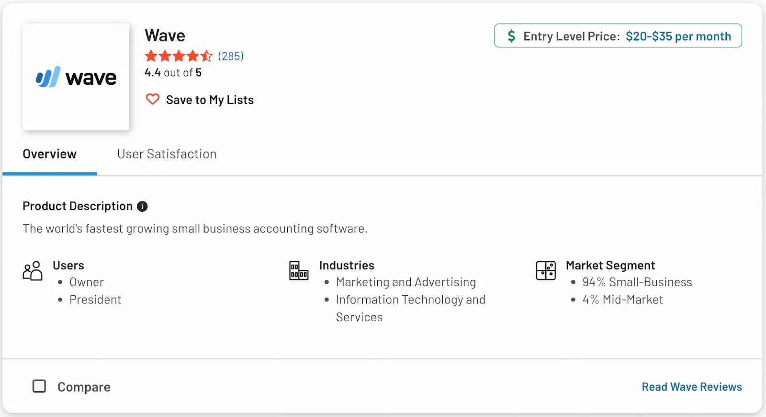Image resolution: width=766 pixels, height=417 pixels.
Task: Click the Product Description info icon
Action: point(142,206)
